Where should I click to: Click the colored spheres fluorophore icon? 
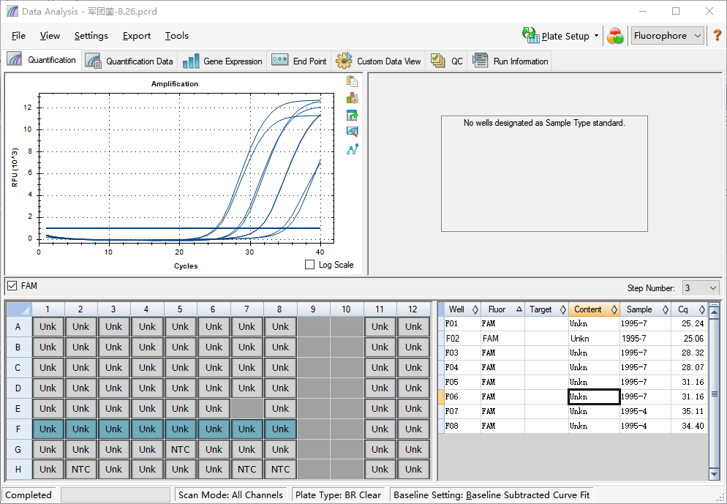[615, 36]
